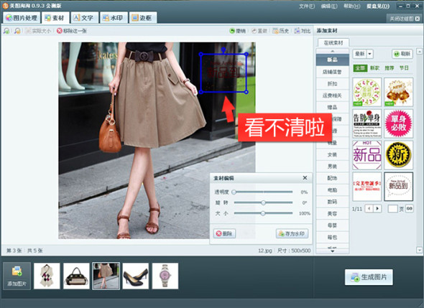Pick the pink 单身必败 sticker
Viewport: 424px width, 308px height.
coord(399,123)
